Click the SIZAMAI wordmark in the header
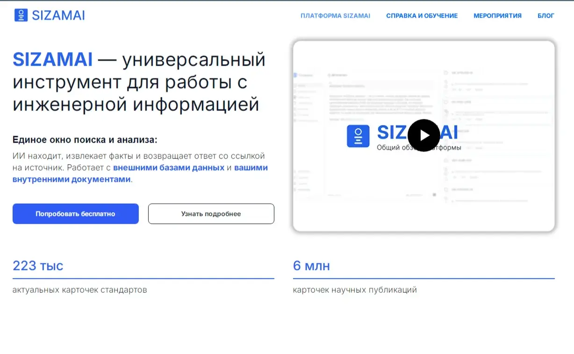 click(x=58, y=15)
